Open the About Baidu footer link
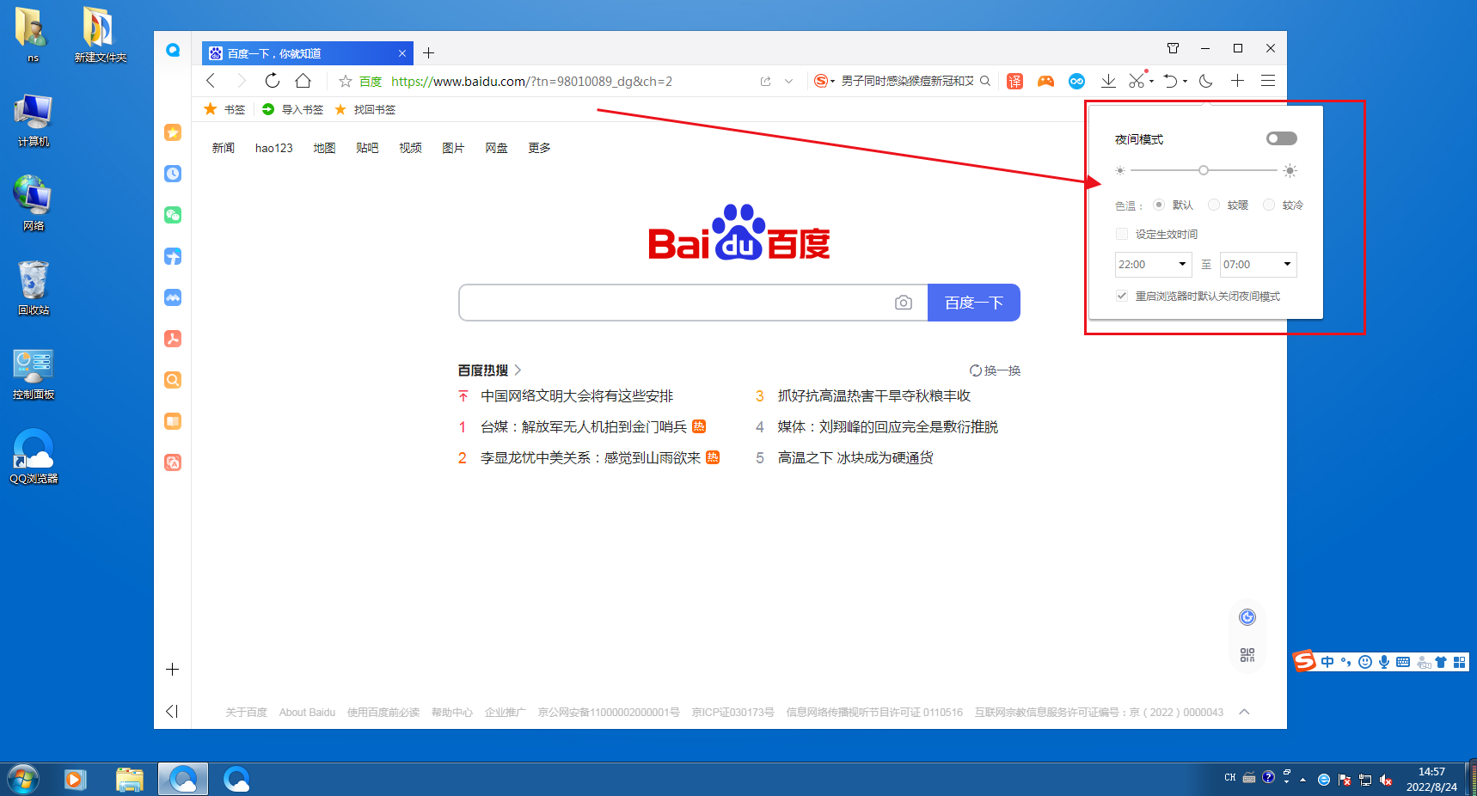The width and height of the screenshot is (1477, 796). click(307, 713)
